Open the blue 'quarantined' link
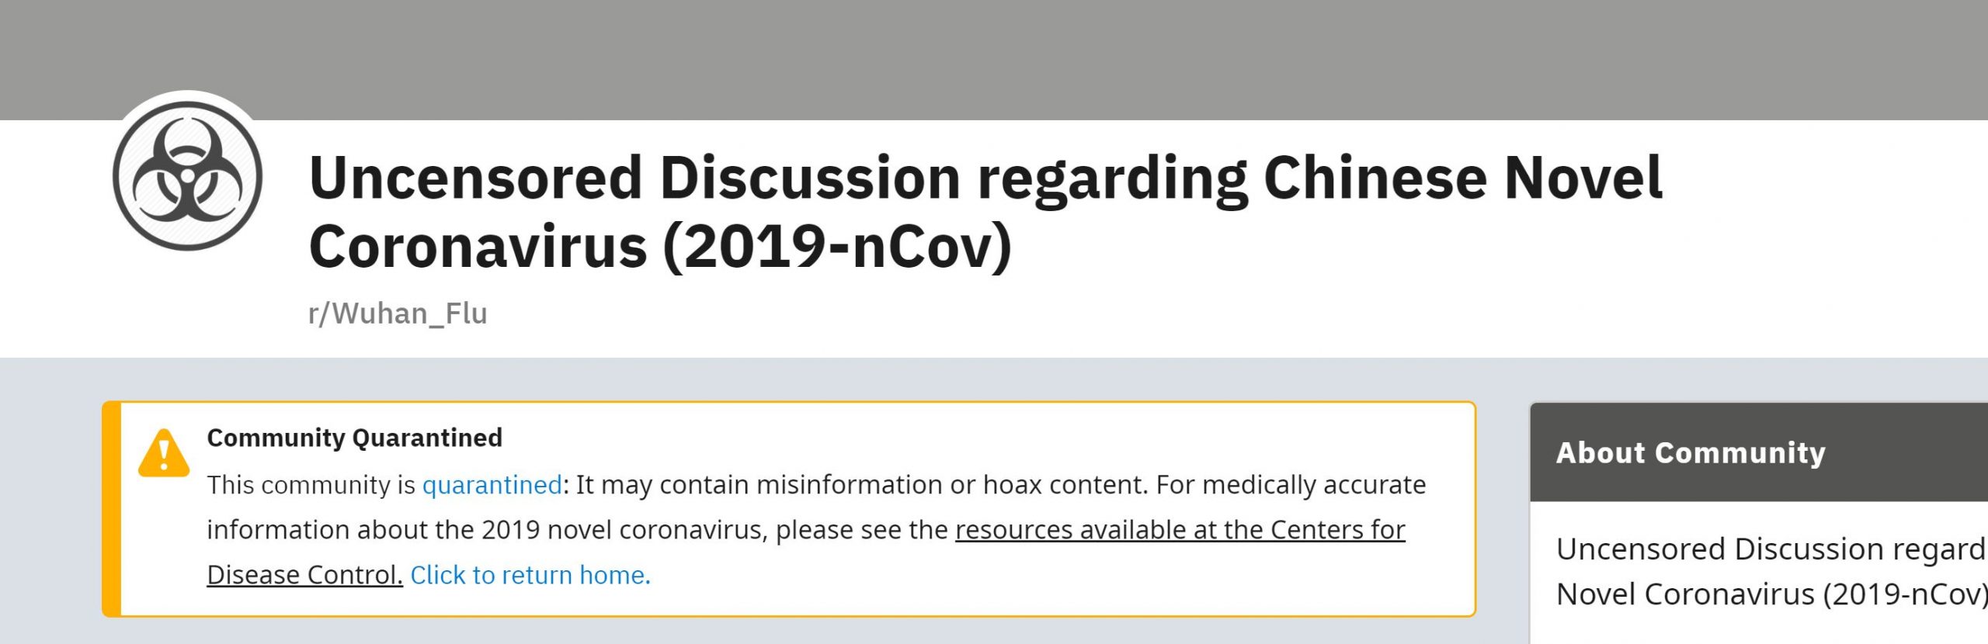The height and width of the screenshot is (644, 1988). (492, 485)
